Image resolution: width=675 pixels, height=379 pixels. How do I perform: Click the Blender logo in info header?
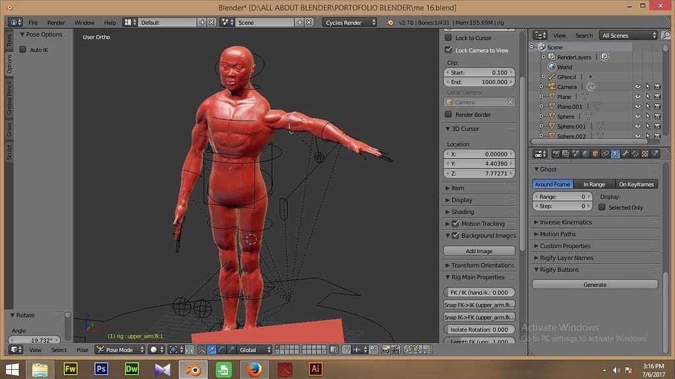point(390,22)
